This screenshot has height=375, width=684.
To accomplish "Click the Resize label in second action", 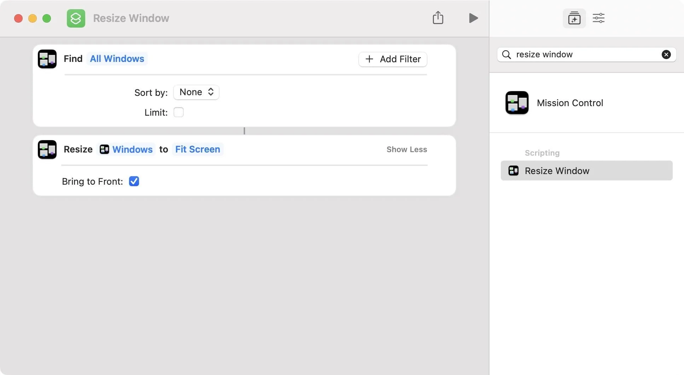I will point(78,149).
